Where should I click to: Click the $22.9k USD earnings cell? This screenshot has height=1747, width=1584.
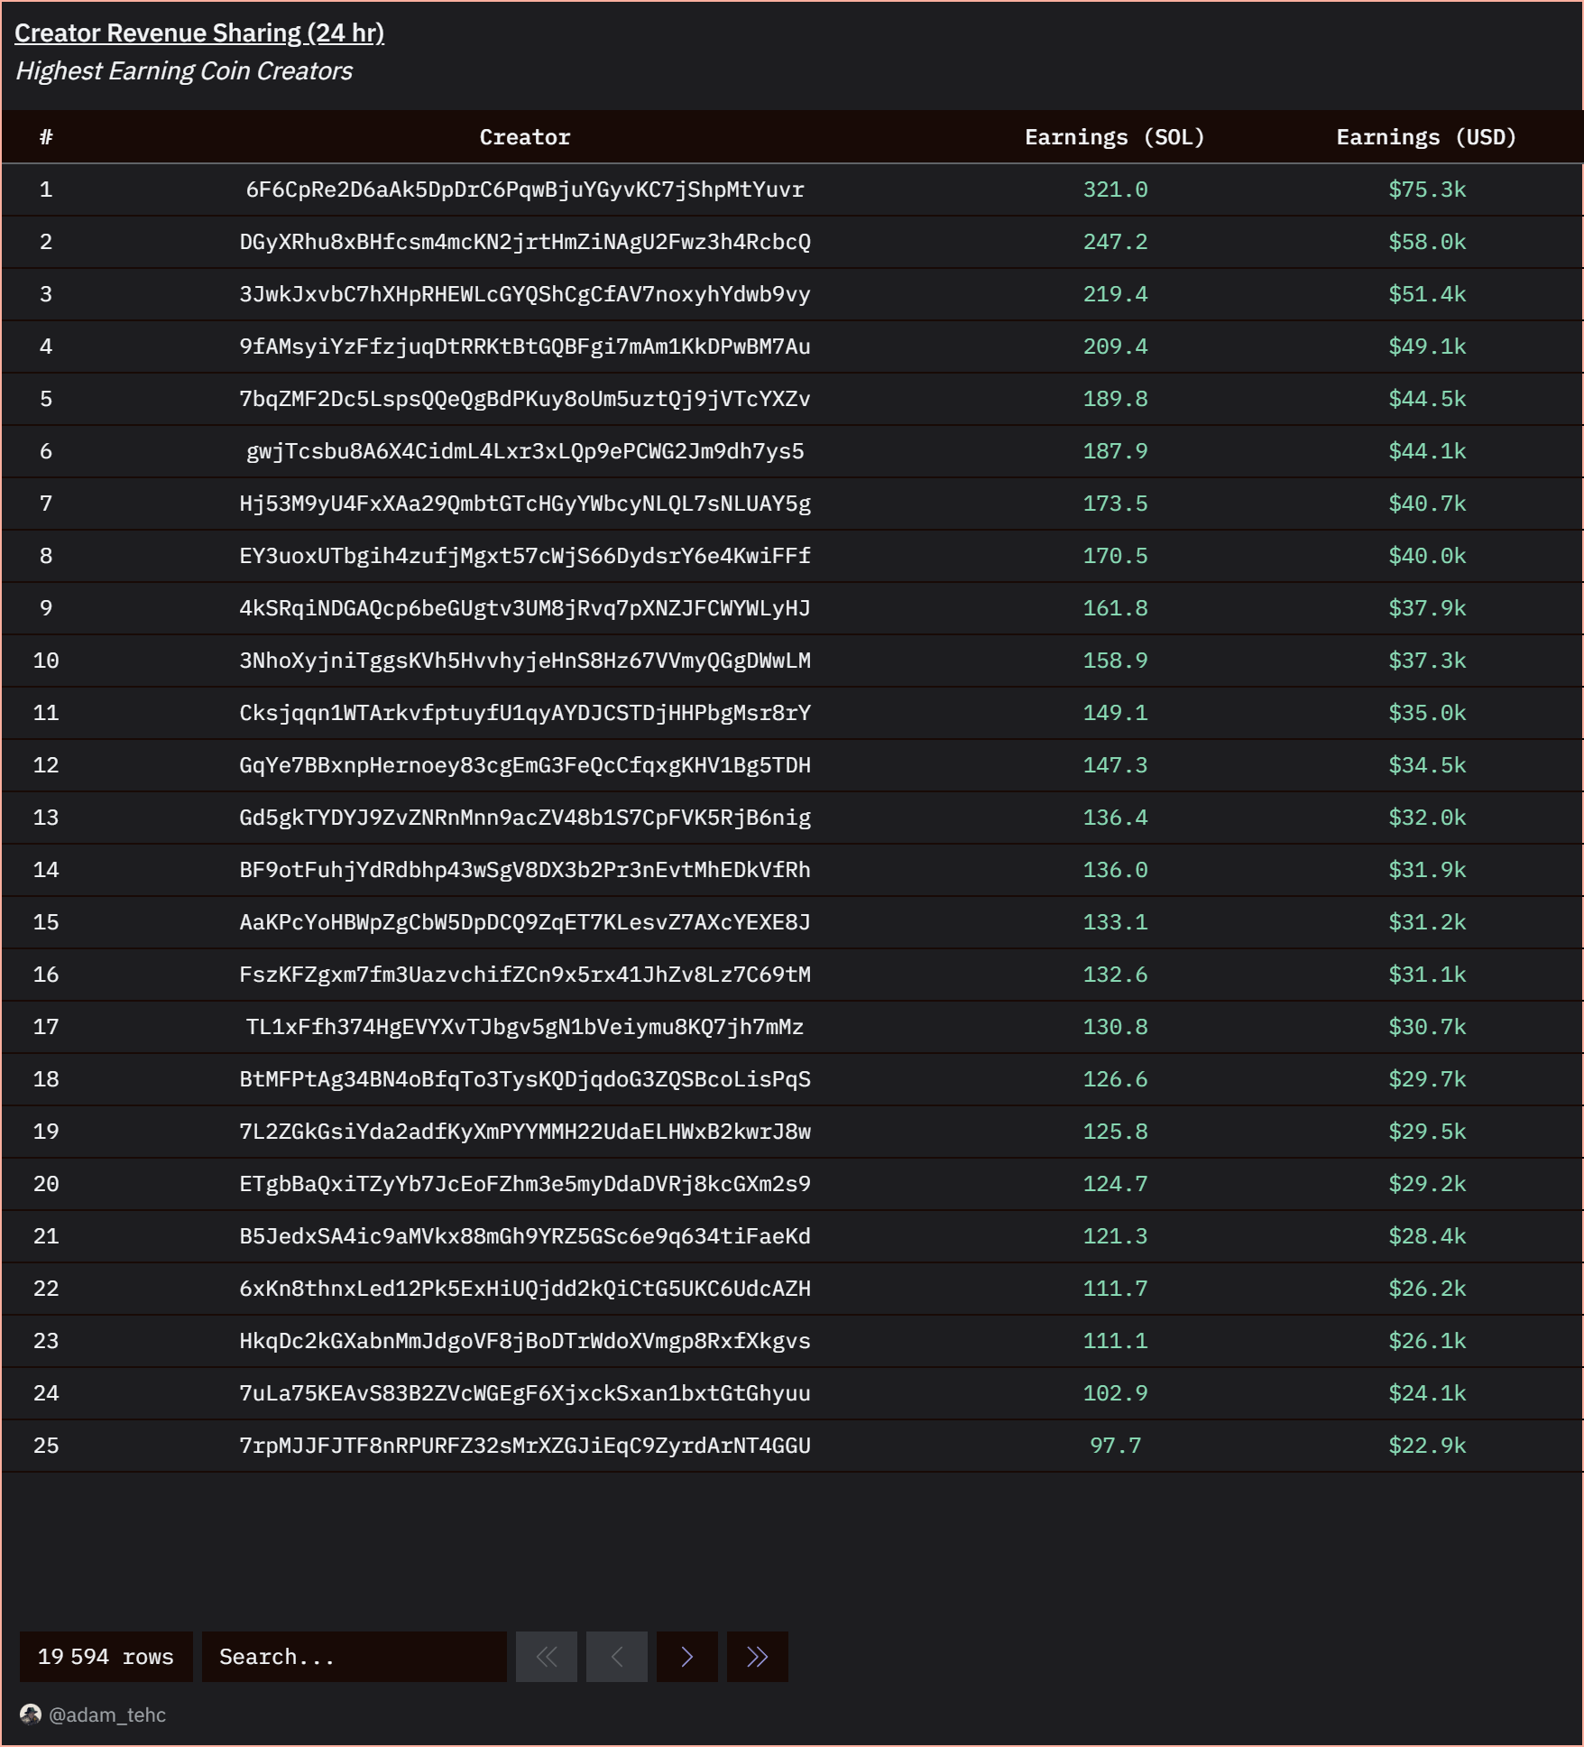point(1427,1446)
